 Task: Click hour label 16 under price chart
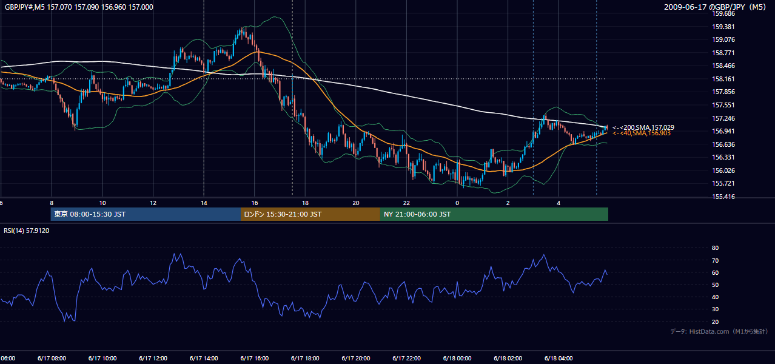point(255,203)
